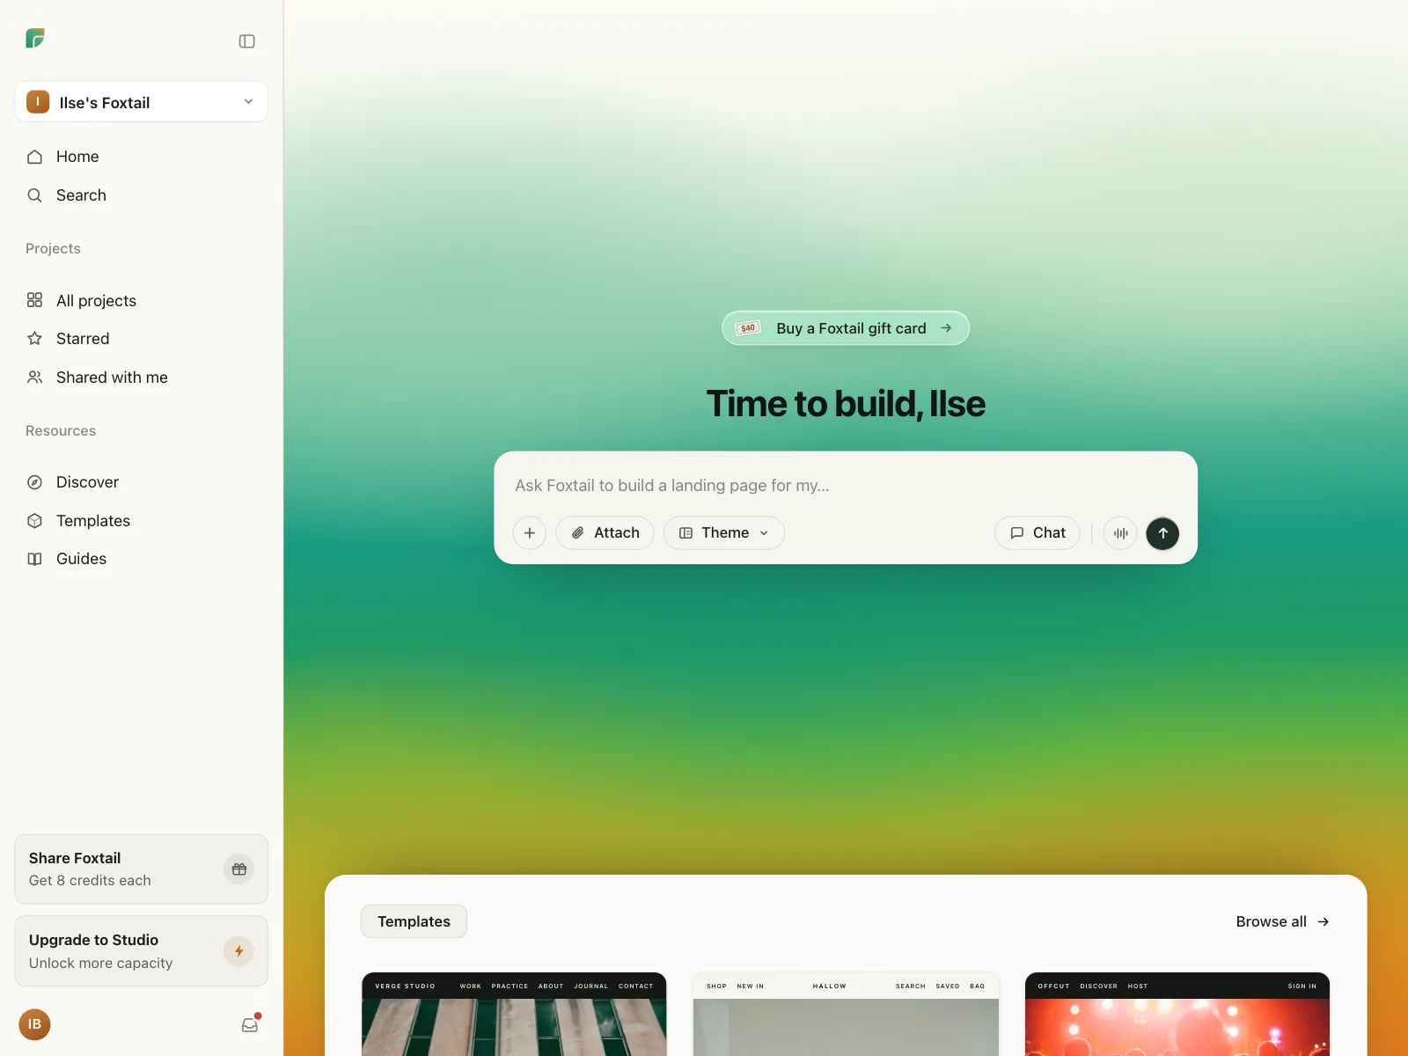Open the Hallow shop template thumbnail
This screenshot has height=1056, width=1408.
[x=846, y=1014]
